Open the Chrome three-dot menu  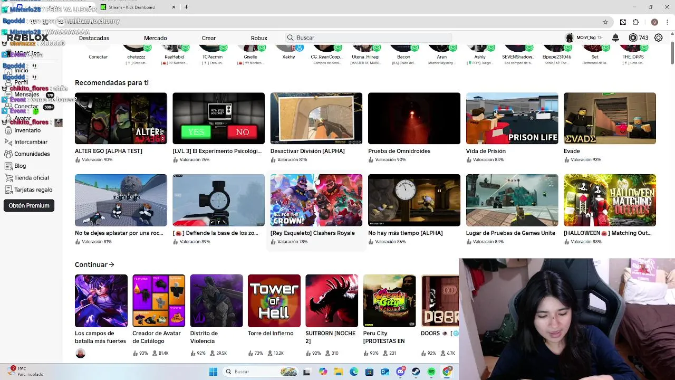(668, 22)
